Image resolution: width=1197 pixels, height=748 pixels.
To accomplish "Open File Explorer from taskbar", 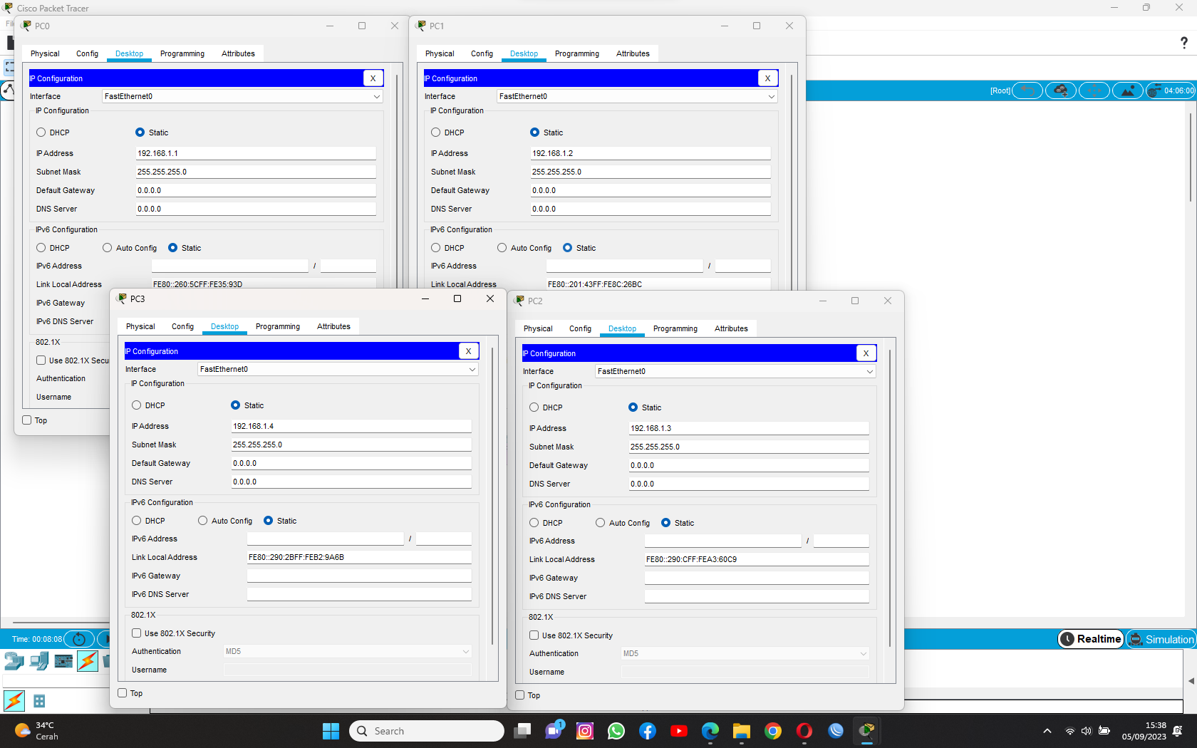I will [x=742, y=731].
